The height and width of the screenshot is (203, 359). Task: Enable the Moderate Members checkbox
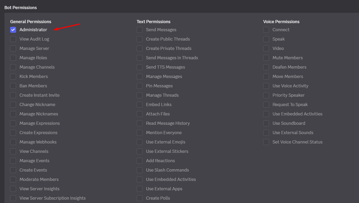(13, 179)
